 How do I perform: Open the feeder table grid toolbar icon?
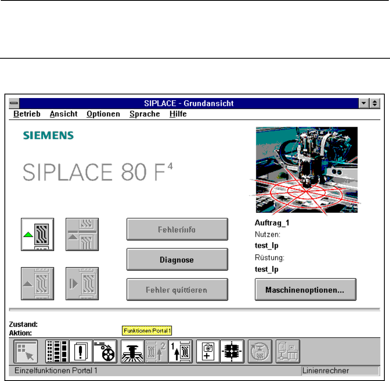57,352
